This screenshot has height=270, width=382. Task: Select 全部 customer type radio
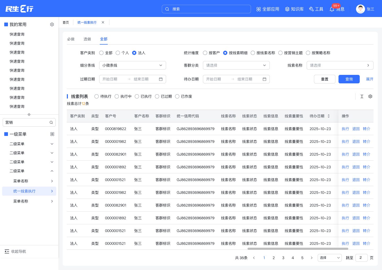coord(101,53)
